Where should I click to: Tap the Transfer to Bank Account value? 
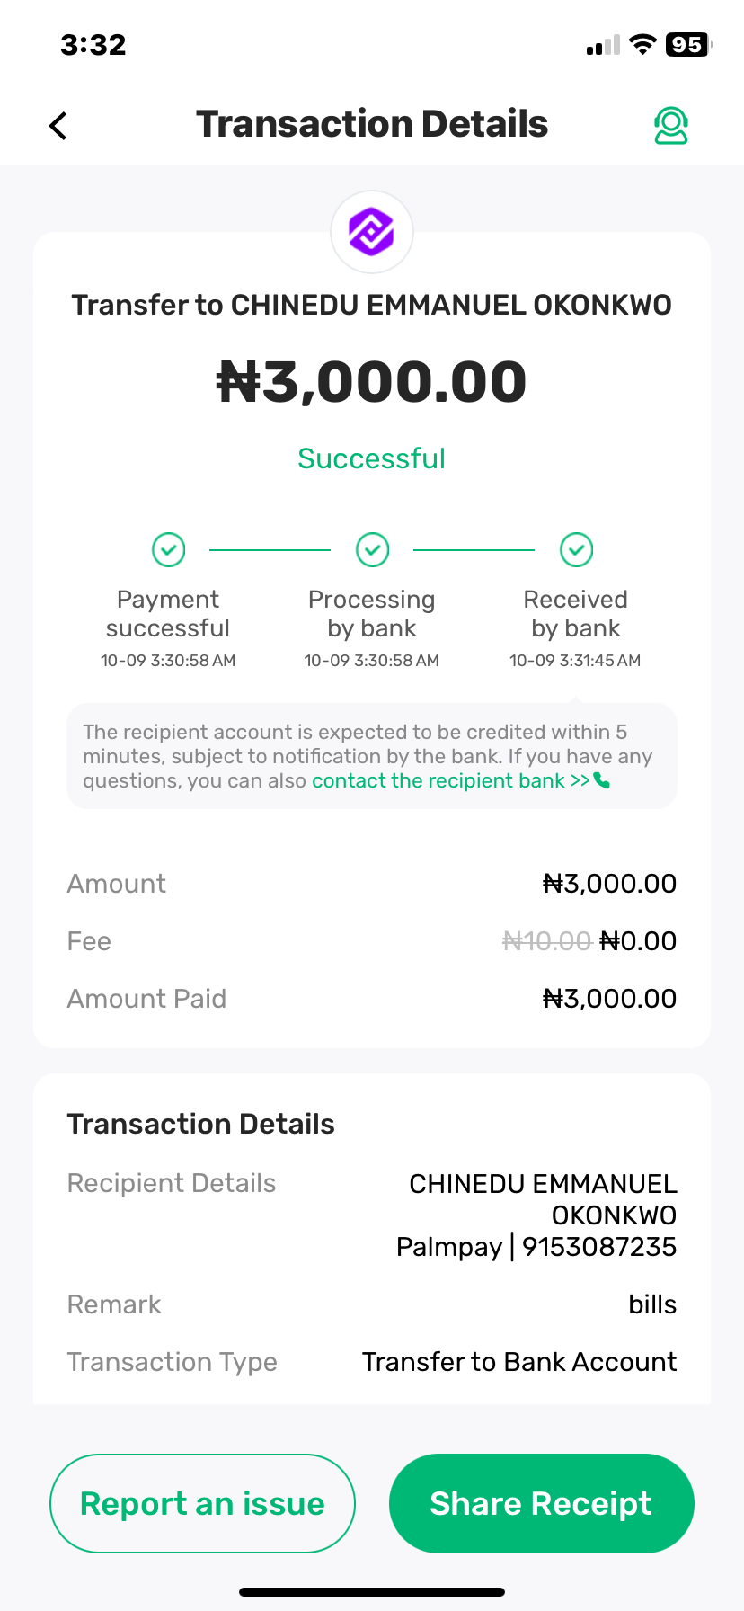point(519,1362)
